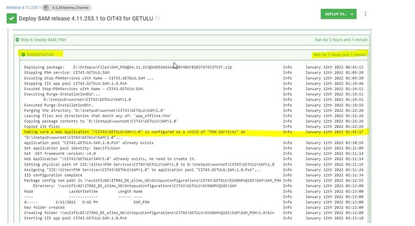Screen dimensions: 415x226
Task: Click the 'New folder created' log line
Action: pos(44,207)
